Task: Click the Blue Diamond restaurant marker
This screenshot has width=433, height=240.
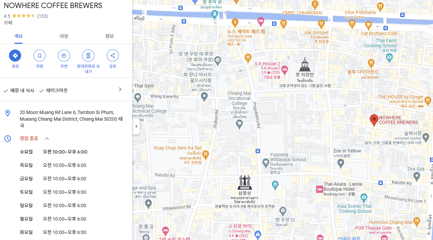Action: pyautogui.click(x=371, y=63)
